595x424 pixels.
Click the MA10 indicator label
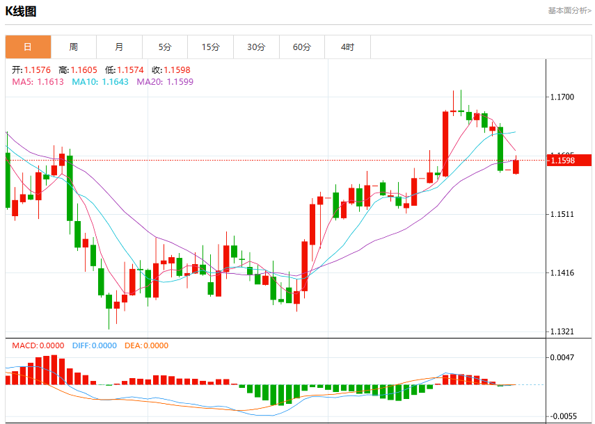click(x=100, y=82)
